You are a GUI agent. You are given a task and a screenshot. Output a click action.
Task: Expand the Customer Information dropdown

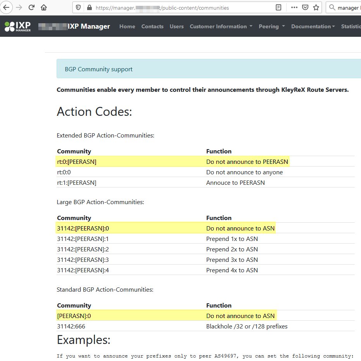pos(221,26)
